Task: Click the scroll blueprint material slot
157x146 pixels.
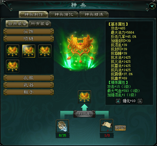Action: tap(107, 125)
